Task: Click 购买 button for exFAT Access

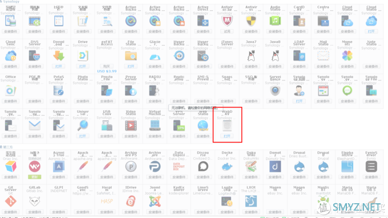Action: click(107, 67)
